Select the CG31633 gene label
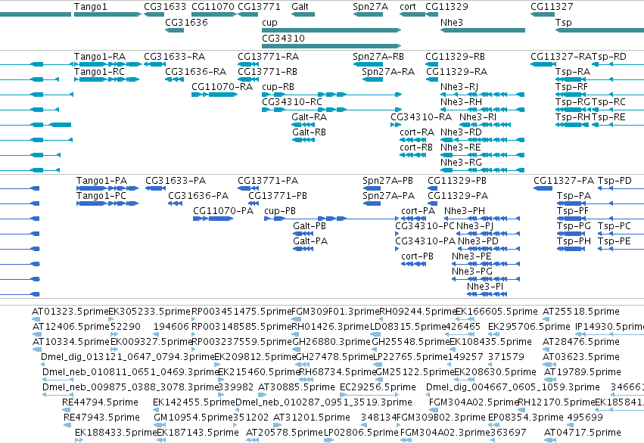 (x=165, y=7)
